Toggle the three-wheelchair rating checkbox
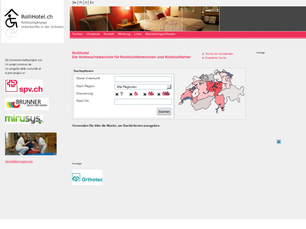The height and width of the screenshot is (229, 306). [x=159, y=94]
